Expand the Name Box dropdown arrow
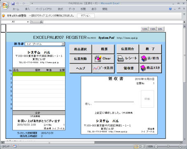The height and width of the screenshot is (149, 187). pos(28,22)
